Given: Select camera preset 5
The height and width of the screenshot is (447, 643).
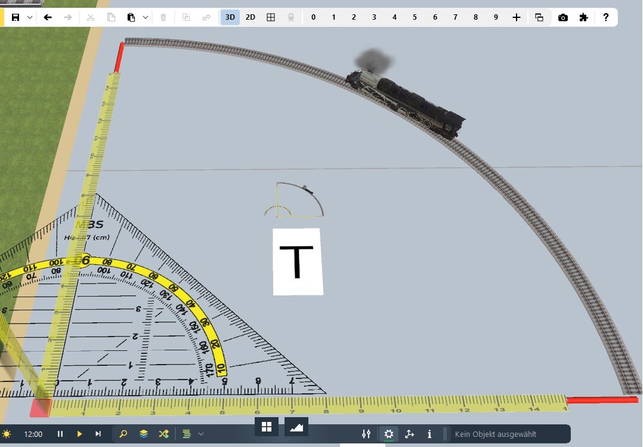Looking at the screenshot, I should pos(415,17).
